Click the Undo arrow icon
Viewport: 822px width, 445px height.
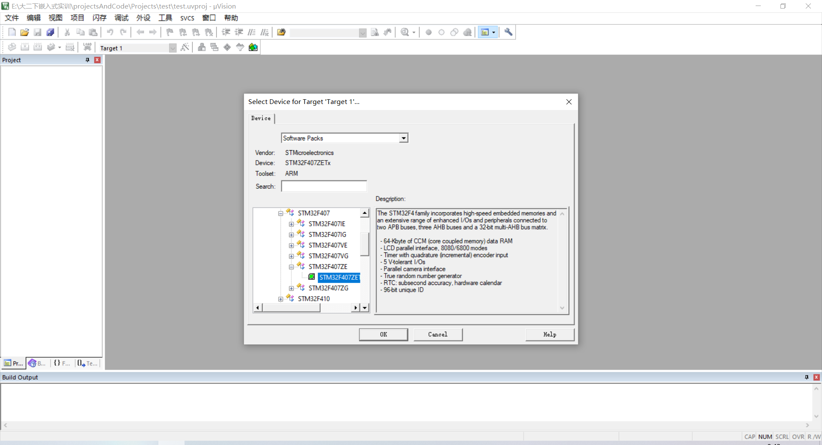110,32
